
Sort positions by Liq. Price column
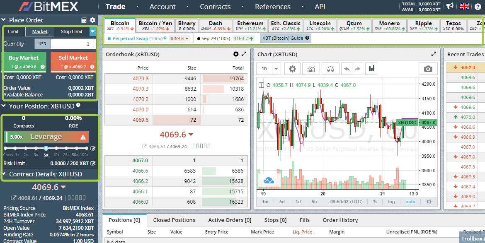point(302,232)
